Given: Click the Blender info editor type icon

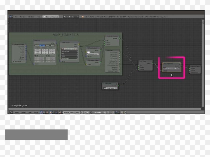Looking at the screenshot, I should [x=11, y=16].
